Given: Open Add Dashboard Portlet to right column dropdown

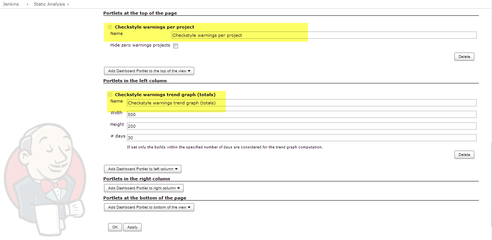Looking at the screenshot, I should pyautogui.click(x=143, y=188).
